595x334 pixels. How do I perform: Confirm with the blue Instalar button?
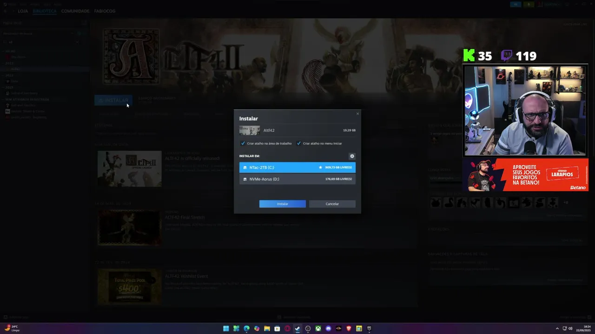point(283,204)
